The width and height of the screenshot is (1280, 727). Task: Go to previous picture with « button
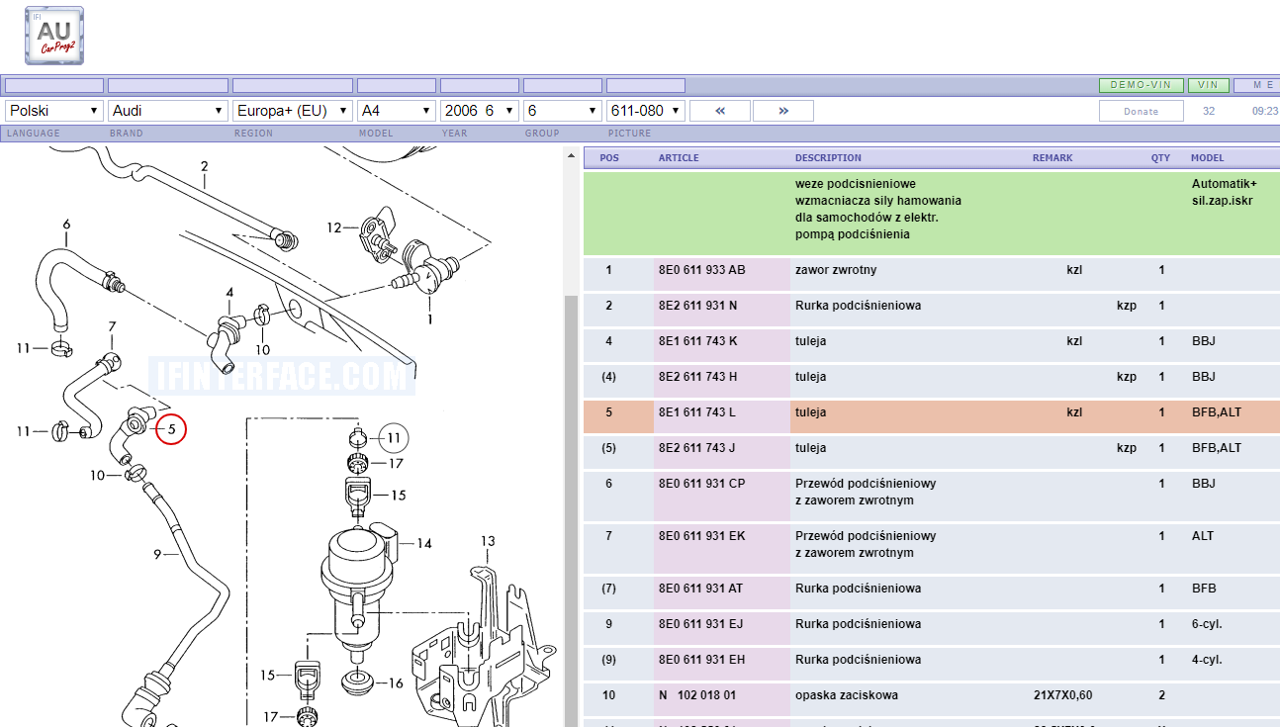(x=719, y=111)
